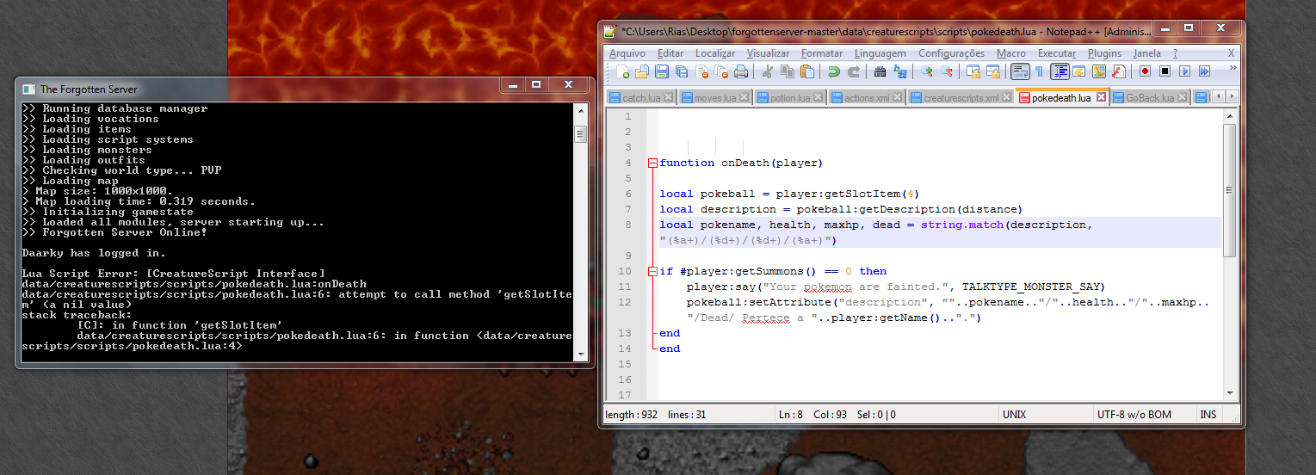Expand the toolbar overflow chevron
The image size is (1316, 475).
click(1233, 67)
